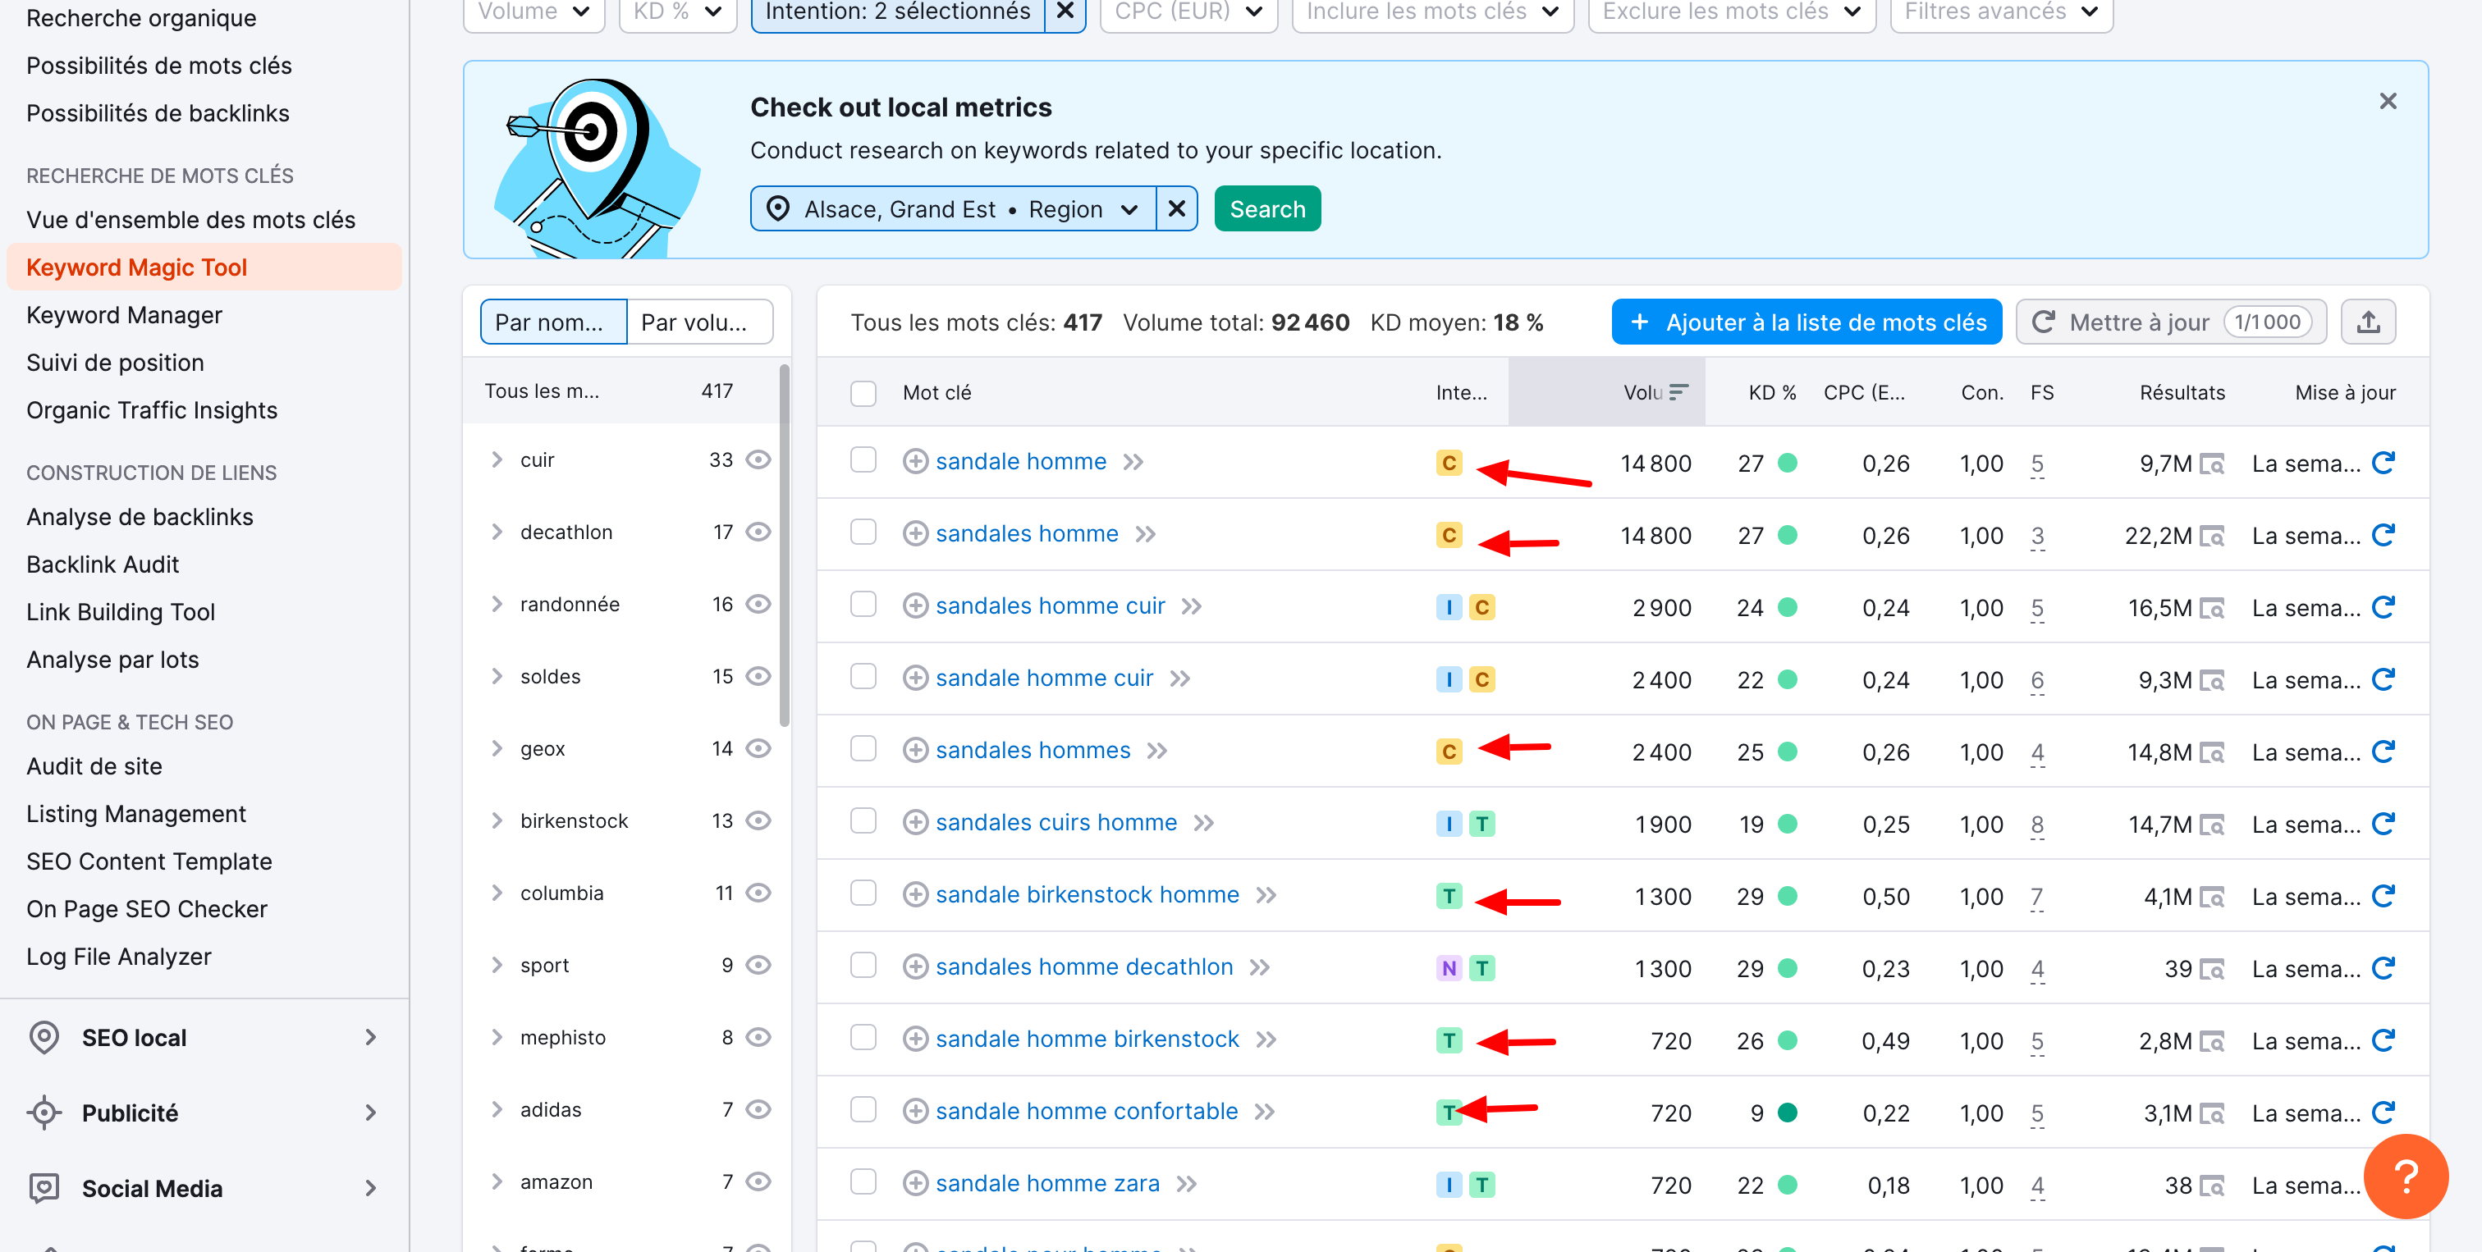Click plus icon beside sandale birkenstock homme
The height and width of the screenshot is (1252, 2482).
[x=914, y=895]
